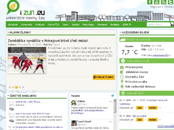174x130 pixels.
Task: Click ANO for Ta nejlepší akce event
Action: [x=139, y=108]
